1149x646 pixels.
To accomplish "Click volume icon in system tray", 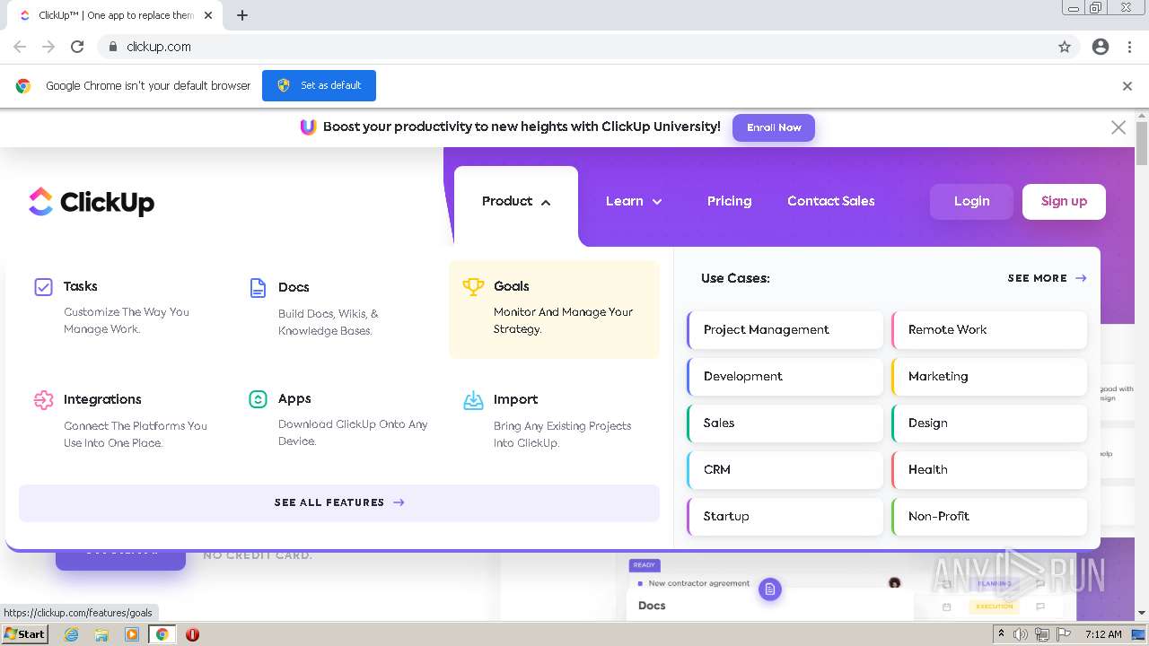I will tap(1021, 634).
